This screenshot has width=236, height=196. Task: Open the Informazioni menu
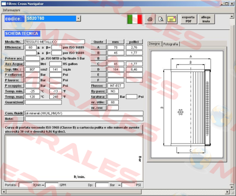[x=11, y=10]
